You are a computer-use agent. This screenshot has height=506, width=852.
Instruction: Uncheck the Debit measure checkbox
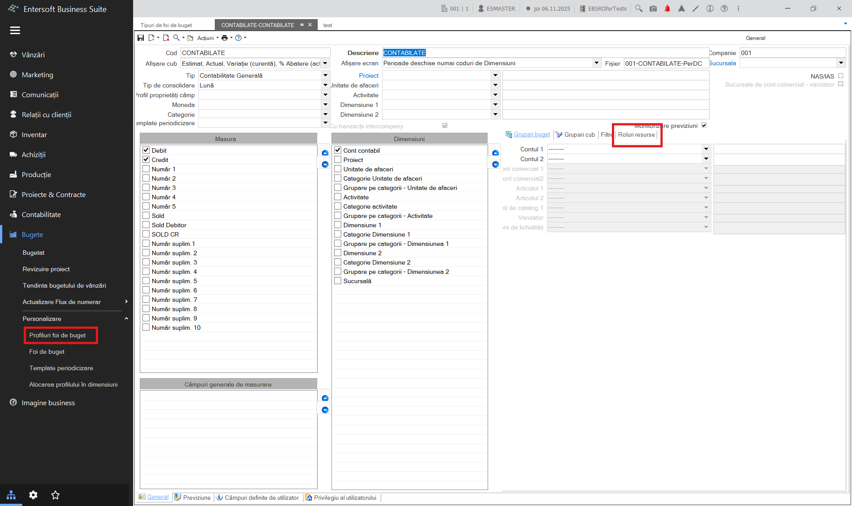click(x=146, y=150)
